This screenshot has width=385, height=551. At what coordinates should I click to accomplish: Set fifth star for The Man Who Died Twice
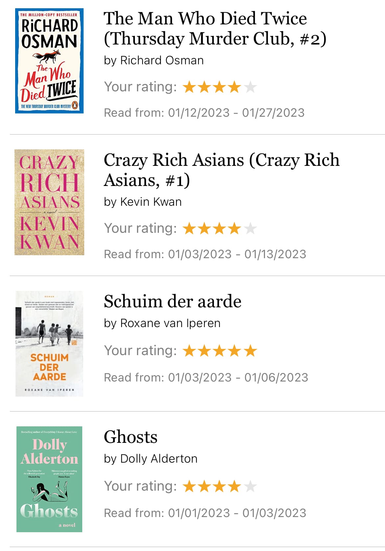tap(250, 87)
